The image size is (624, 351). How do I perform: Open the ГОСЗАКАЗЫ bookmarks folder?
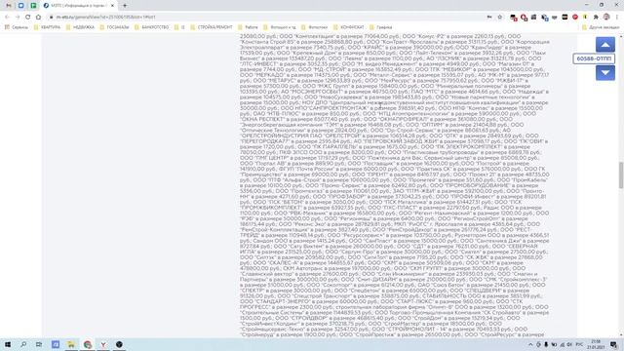tap(115, 27)
